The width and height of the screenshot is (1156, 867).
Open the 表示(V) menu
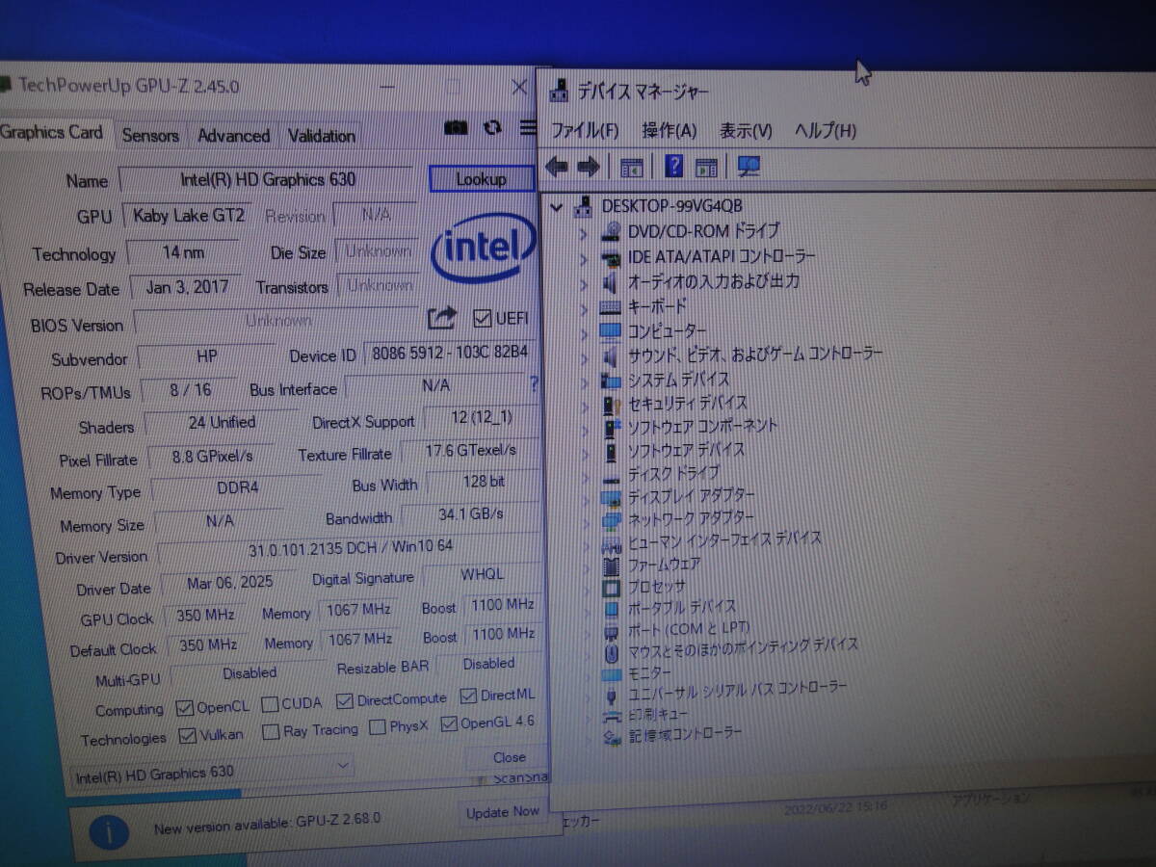(746, 130)
